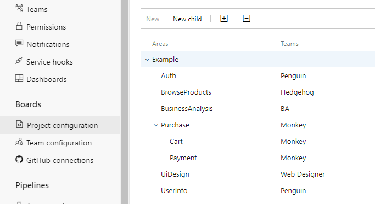This screenshot has width=375, height=204.
Task: Click the GitHub connections logo icon
Action: [19, 159]
